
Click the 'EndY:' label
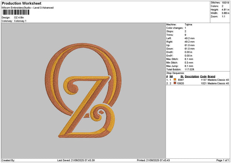point(170,56)
